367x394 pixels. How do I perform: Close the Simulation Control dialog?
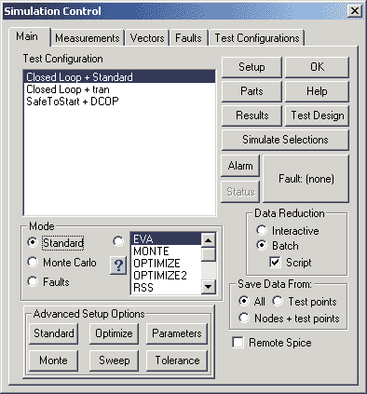pyautogui.click(x=354, y=11)
